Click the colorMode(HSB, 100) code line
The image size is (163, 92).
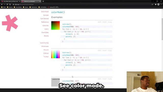coord(71,55)
